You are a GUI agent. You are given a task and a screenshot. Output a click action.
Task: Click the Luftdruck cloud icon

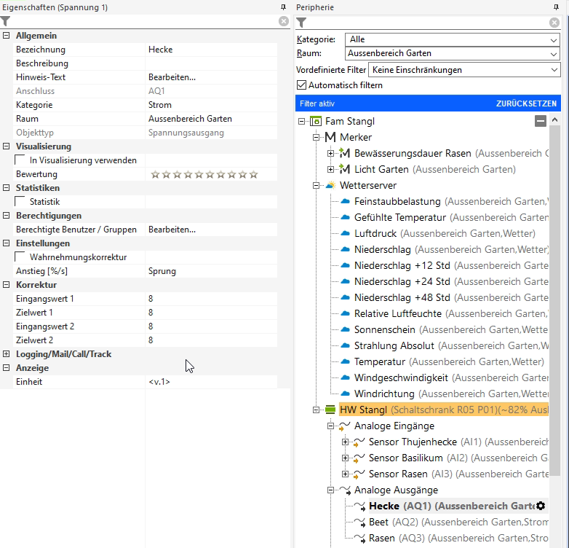tap(345, 233)
